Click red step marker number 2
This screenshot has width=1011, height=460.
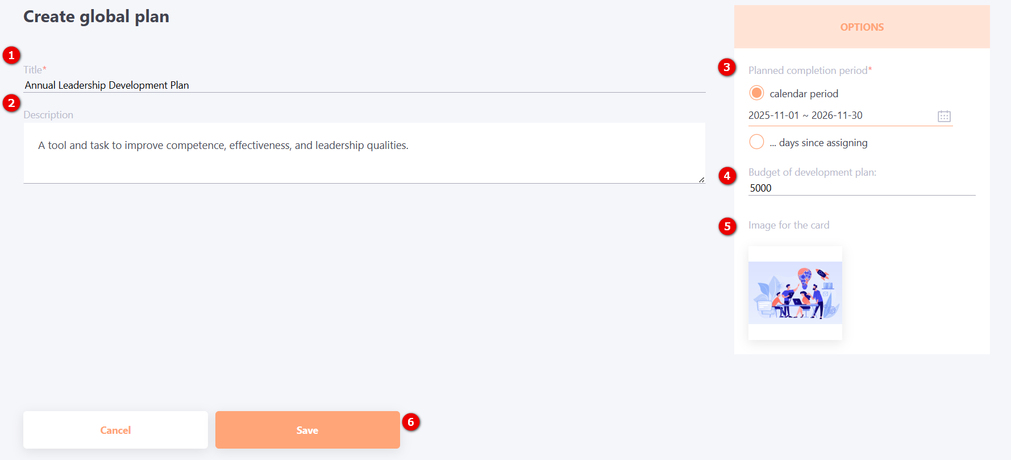point(11,103)
